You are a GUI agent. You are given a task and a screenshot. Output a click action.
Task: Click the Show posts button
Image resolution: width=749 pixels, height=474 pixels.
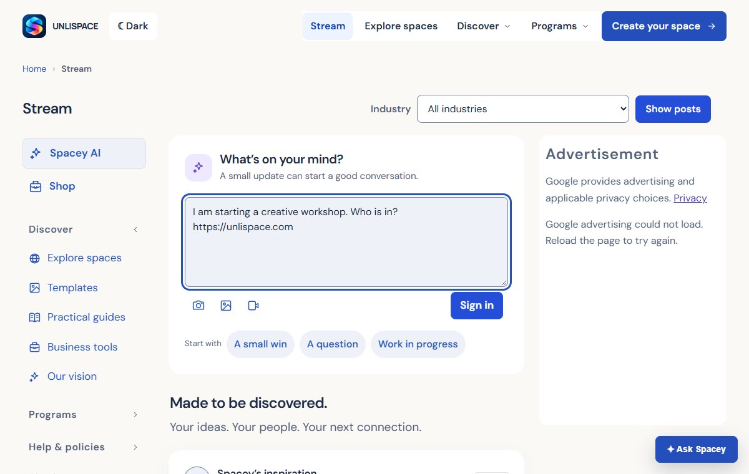tap(673, 109)
